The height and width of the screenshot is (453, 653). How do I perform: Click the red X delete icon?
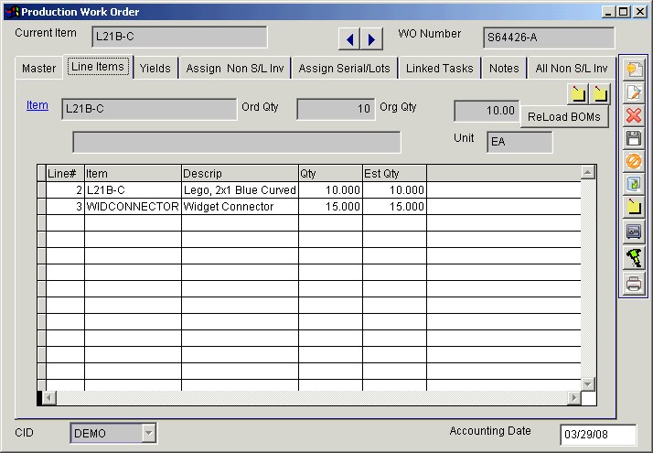tap(634, 115)
